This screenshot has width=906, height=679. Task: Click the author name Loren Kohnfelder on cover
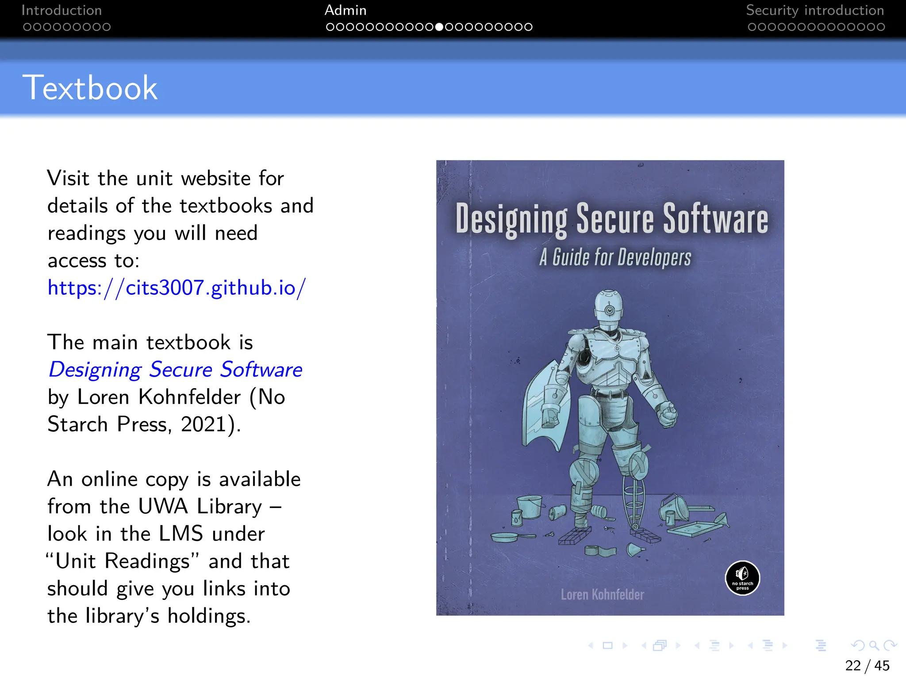[603, 595]
